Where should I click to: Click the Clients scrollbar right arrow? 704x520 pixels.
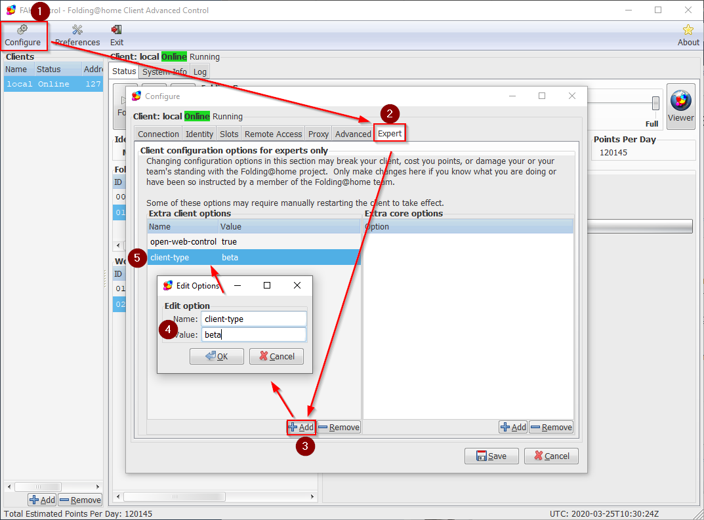point(97,487)
